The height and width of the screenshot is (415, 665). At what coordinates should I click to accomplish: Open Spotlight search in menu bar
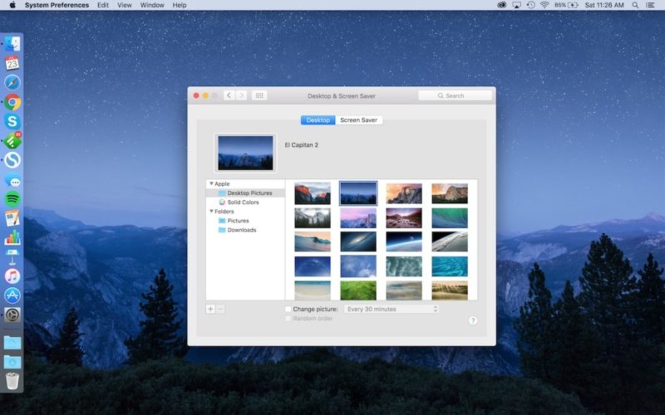click(635, 5)
